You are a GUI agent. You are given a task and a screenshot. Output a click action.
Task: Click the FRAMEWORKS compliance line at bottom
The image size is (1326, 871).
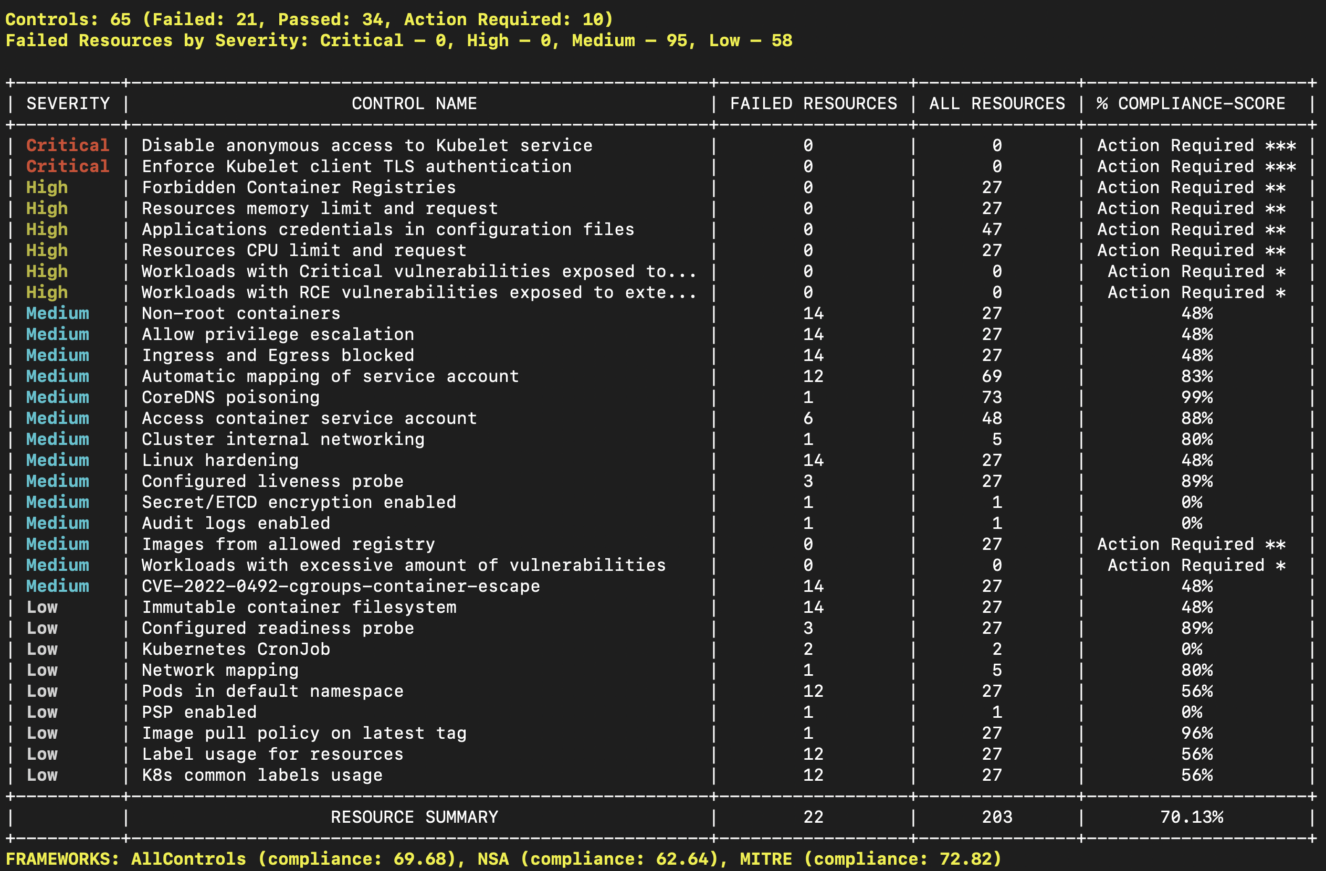503,859
